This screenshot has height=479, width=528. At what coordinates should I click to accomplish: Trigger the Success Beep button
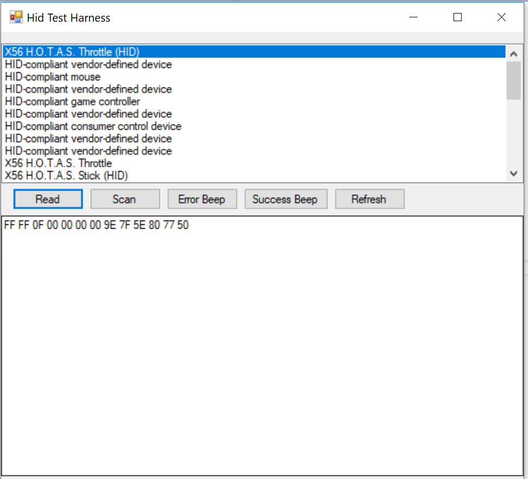point(286,199)
